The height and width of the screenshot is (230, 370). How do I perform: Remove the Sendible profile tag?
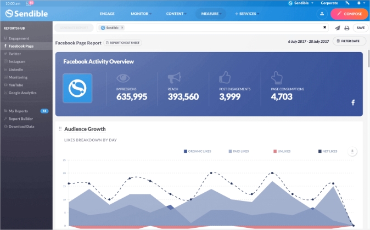point(122,27)
